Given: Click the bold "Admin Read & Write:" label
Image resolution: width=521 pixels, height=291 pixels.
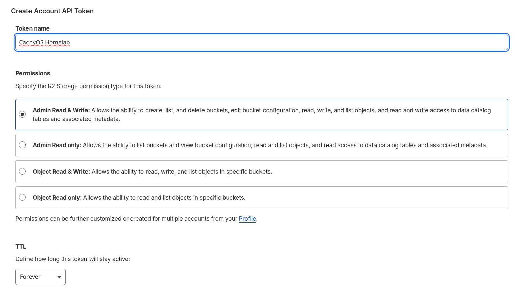Looking at the screenshot, I should pos(61,110).
